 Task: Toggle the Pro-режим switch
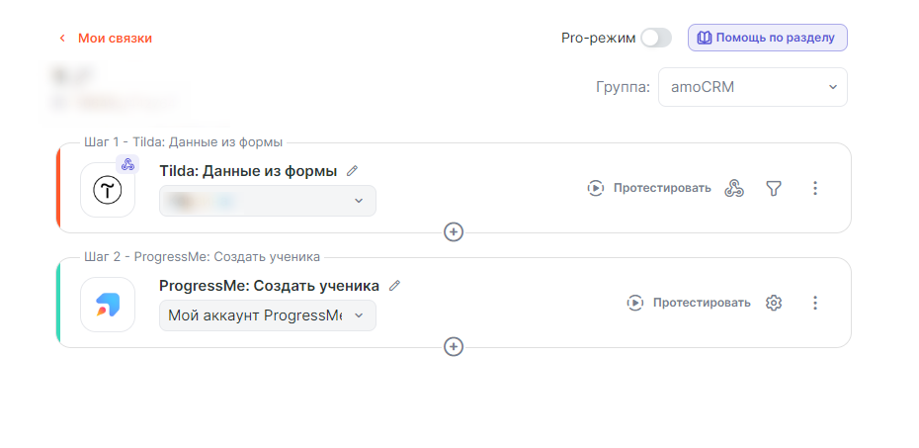(655, 38)
